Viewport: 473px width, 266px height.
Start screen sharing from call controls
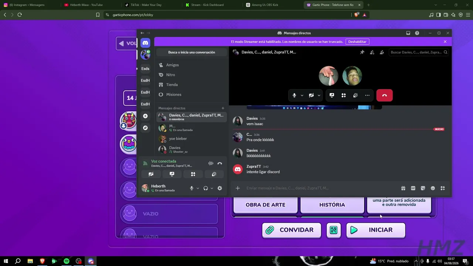332,95
